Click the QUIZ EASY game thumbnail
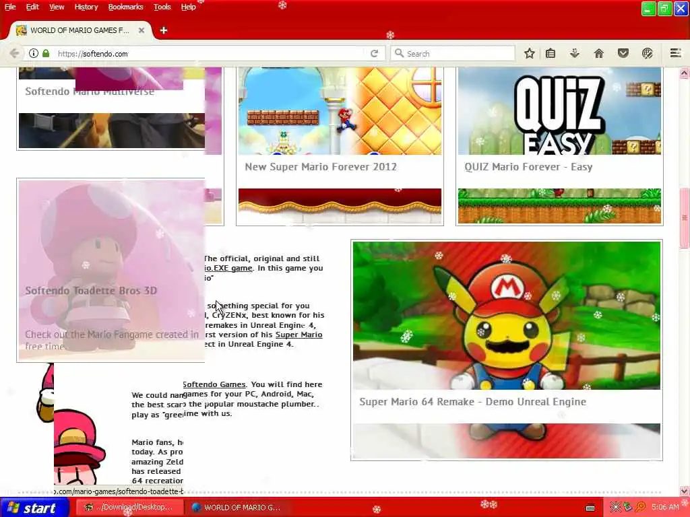 (x=559, y=111)
